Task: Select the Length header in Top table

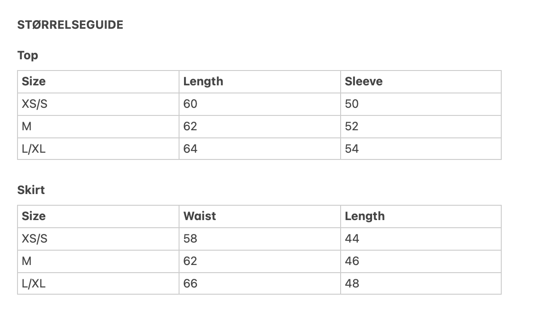Action: (203, 81)
